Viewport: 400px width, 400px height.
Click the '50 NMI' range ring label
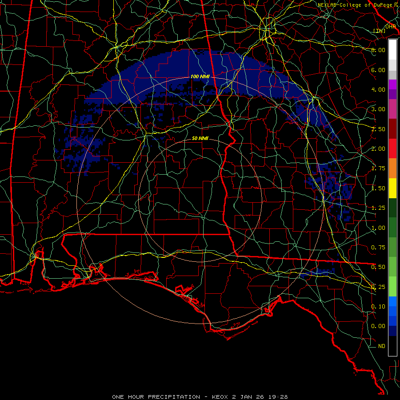[x=200, y=138]
